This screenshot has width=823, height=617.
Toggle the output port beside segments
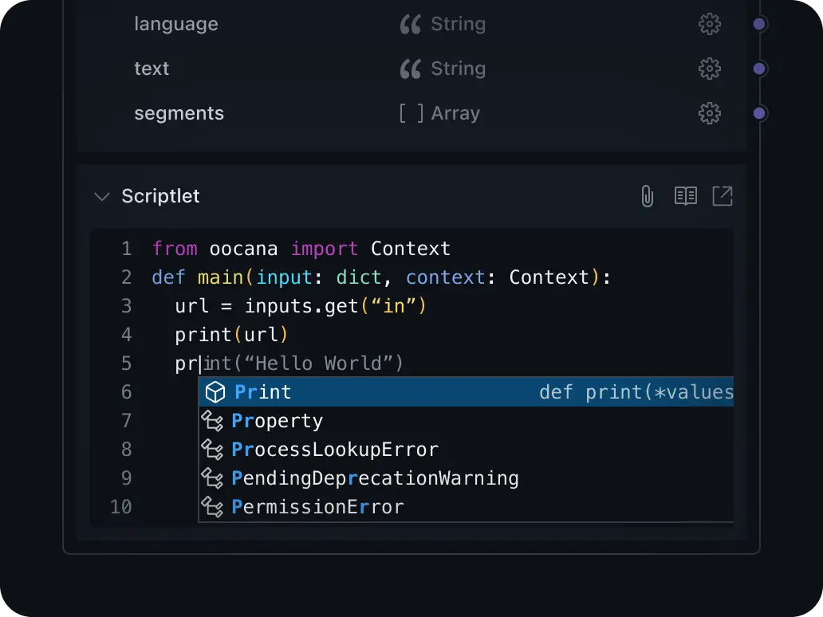click(758, 112)
